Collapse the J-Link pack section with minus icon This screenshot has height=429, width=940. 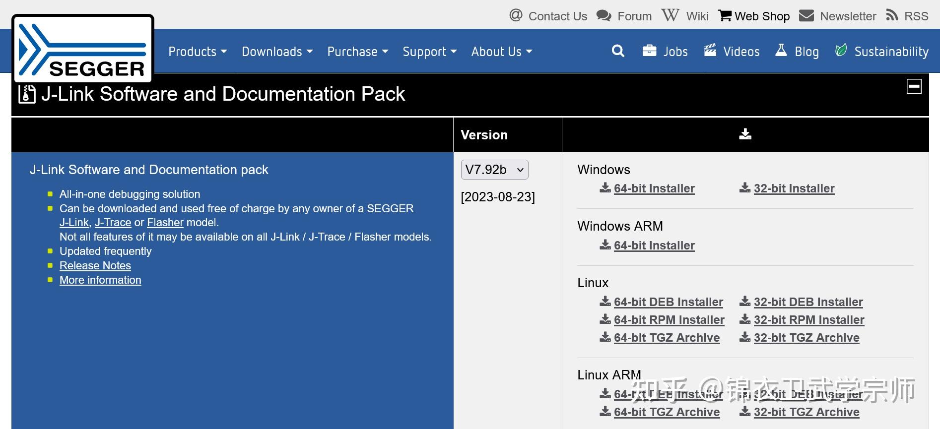tap(914, 86)
